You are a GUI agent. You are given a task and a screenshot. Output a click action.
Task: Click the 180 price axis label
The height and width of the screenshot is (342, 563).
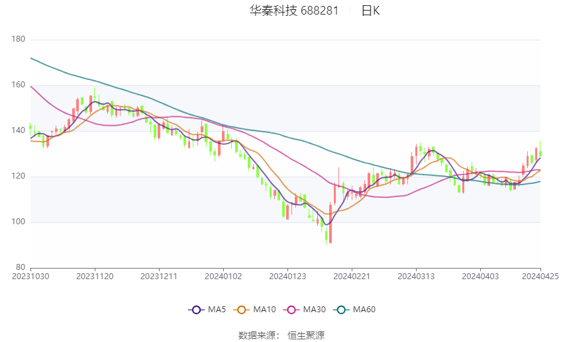(19, 40)
